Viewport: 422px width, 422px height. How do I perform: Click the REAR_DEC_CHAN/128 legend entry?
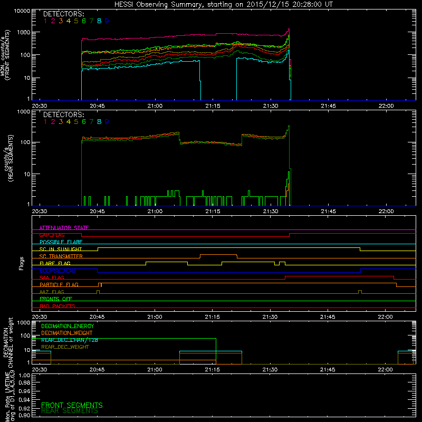pyautogui.click(x=70, y=340)
